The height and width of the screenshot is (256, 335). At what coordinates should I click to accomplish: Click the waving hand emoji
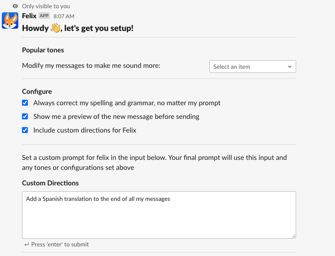55,28
